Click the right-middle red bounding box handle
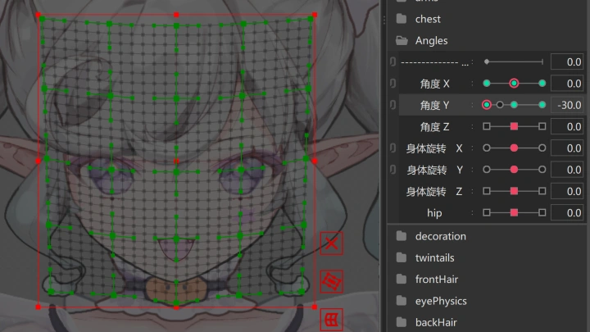The height and width of the screenshot is (332, 590). click(315, 161)
